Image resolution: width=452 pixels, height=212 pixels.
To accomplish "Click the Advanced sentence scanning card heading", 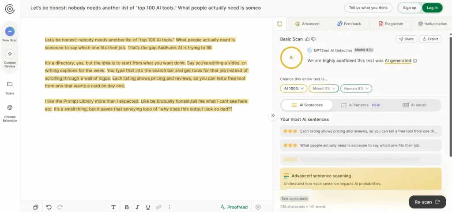I will click(321, 176).
